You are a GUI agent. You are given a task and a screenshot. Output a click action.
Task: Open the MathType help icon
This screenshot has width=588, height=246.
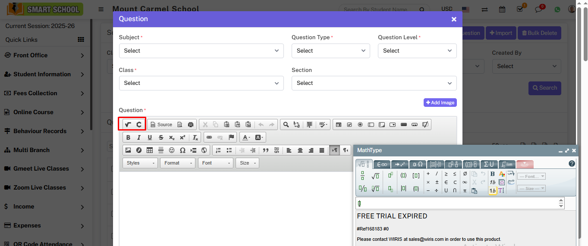click(x=572, y=164)
